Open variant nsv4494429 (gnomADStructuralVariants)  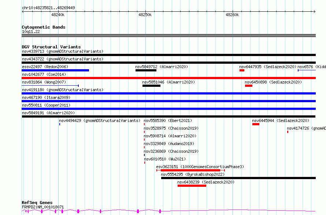(100, 121)
